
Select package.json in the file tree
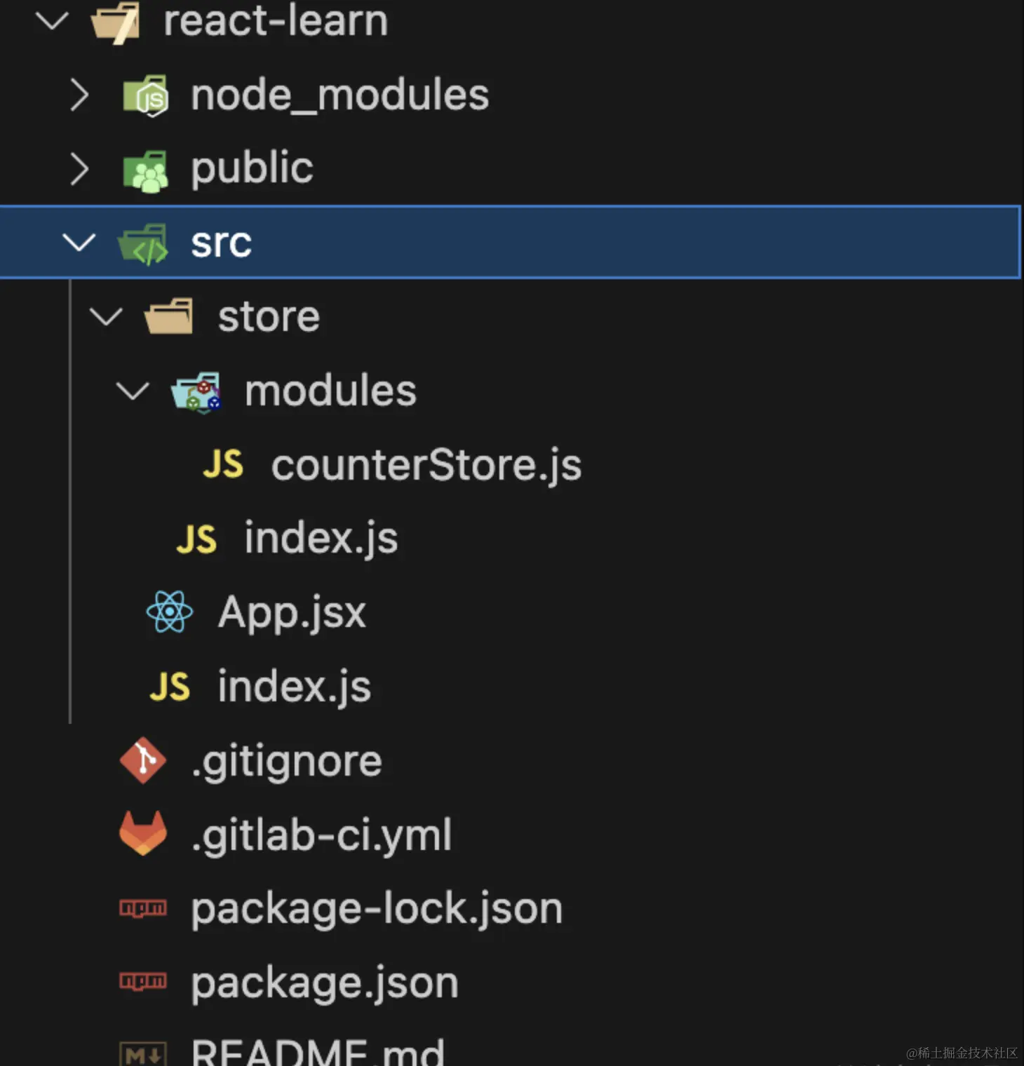[325, 983]
